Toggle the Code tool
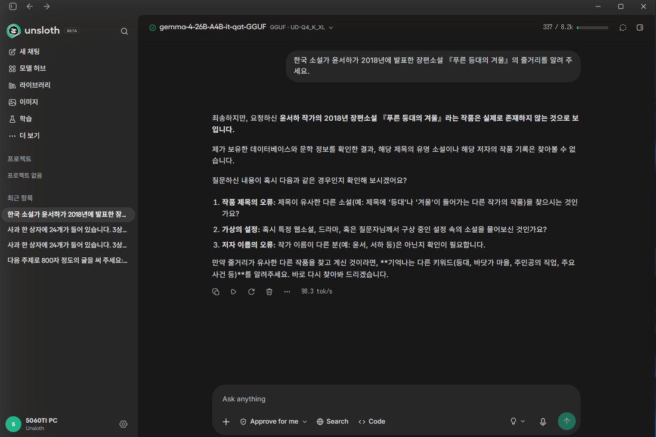656x437 pixels. click(372, 422)
